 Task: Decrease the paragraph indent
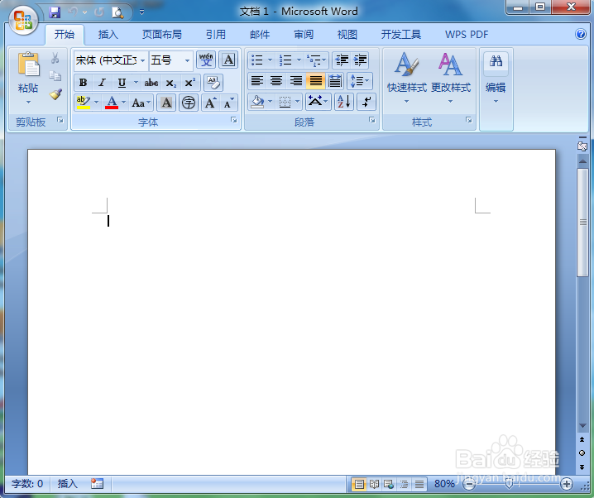(x=342, y=60)
